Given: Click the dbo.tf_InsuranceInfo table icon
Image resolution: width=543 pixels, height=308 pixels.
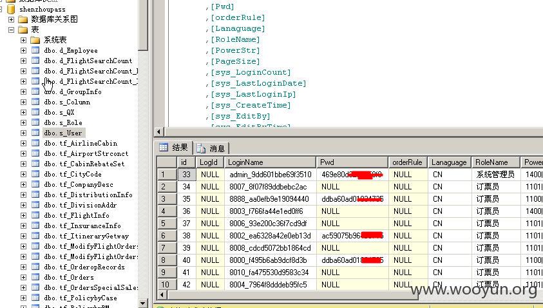Looking at the screenshot, I should 35,226.
